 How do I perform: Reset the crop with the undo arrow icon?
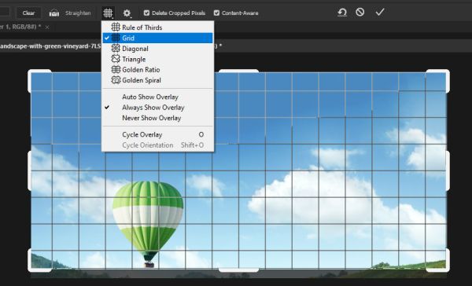coord(342,13)
